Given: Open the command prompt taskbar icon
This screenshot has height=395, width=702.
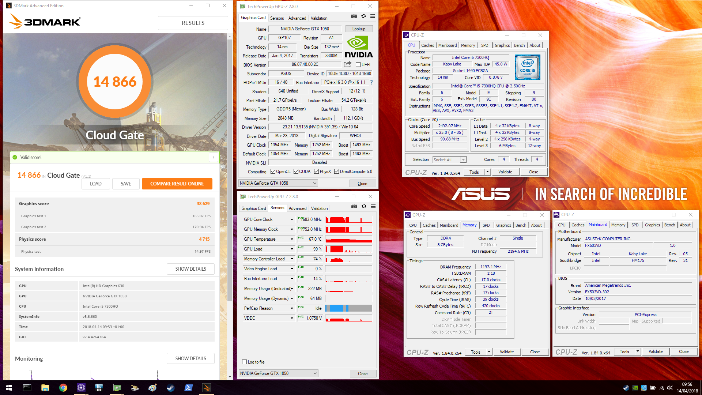Looking at the screenshot, I should click(x=27, y=388).
